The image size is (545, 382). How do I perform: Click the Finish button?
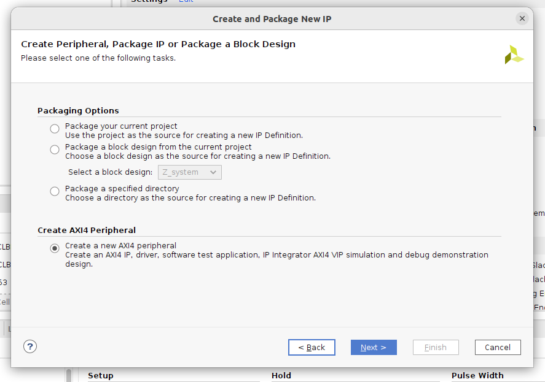tap(436, 347)
